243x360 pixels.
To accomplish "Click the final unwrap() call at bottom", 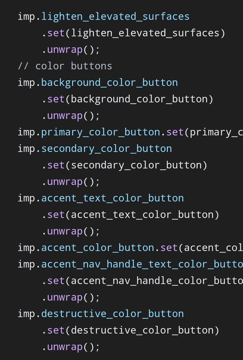I will pyautogui.click(x=71, y=347).
